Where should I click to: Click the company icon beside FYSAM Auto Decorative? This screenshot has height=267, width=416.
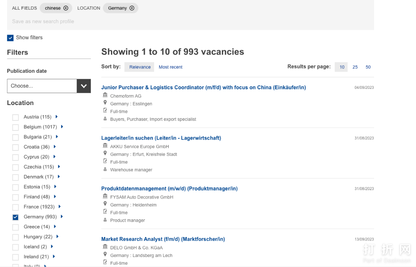tap(105, 197)
